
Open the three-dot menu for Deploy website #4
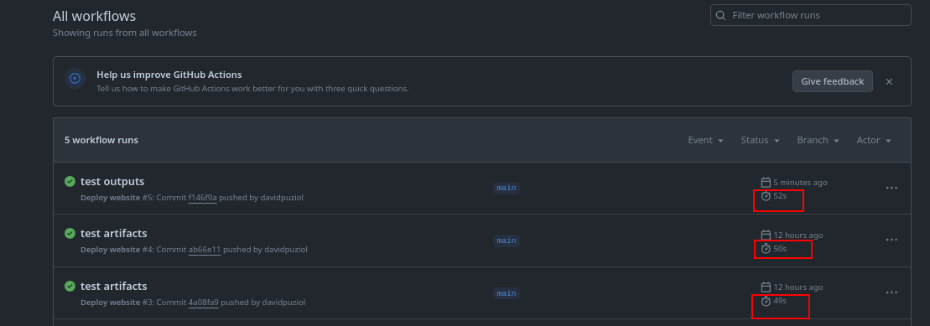(891, 240)
